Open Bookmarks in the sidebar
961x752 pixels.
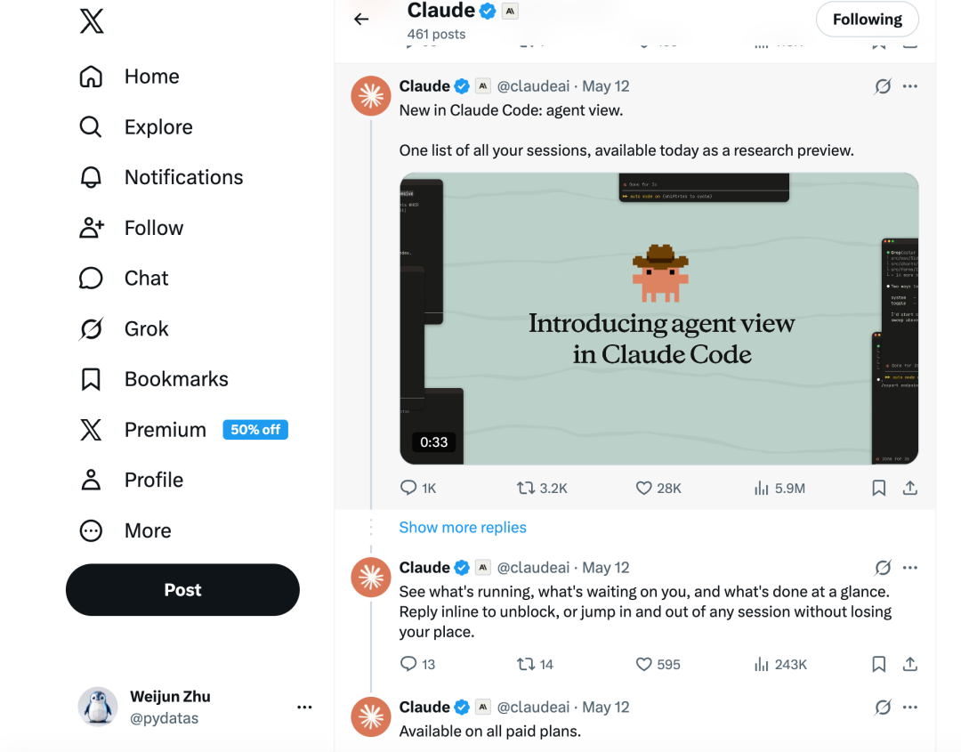click(154, 379)
